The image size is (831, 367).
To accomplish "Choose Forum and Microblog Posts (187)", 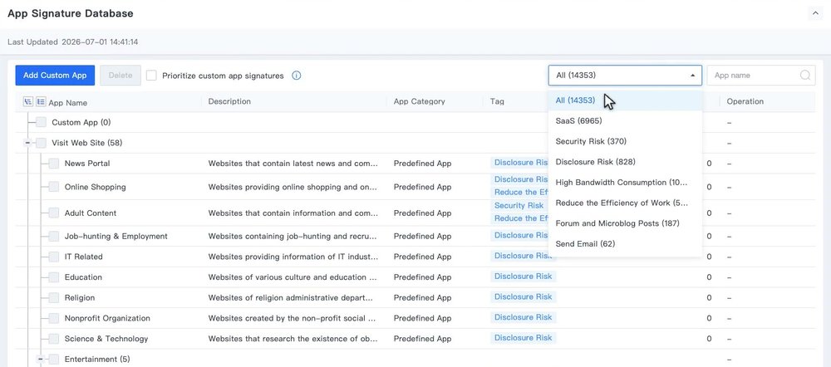I will tap(625, 223).
